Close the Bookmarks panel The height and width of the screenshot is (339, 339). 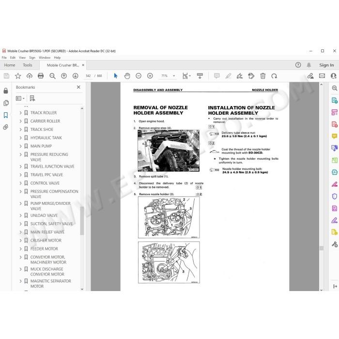(x=78, y=87)
